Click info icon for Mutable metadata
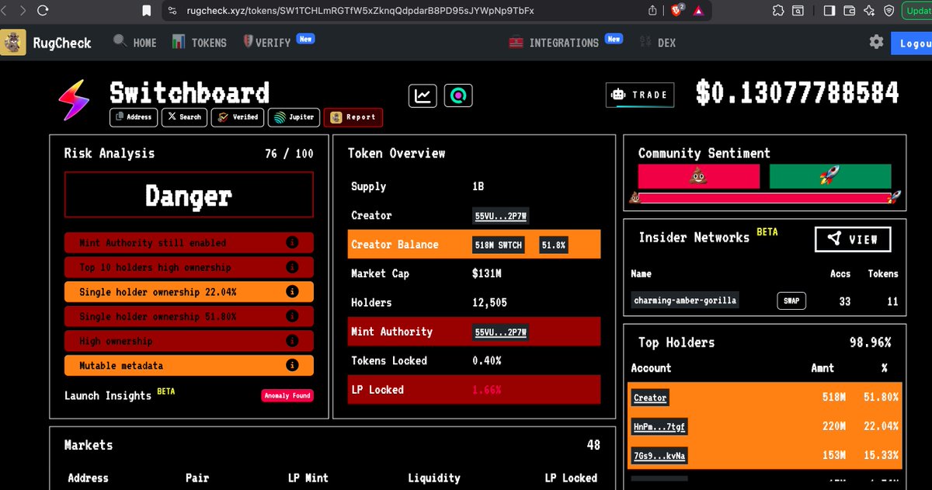 (x=292, y=365)
